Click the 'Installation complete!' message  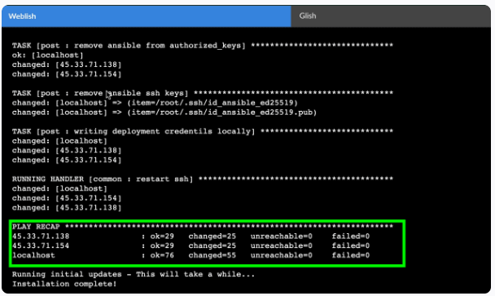click(64, 284)
